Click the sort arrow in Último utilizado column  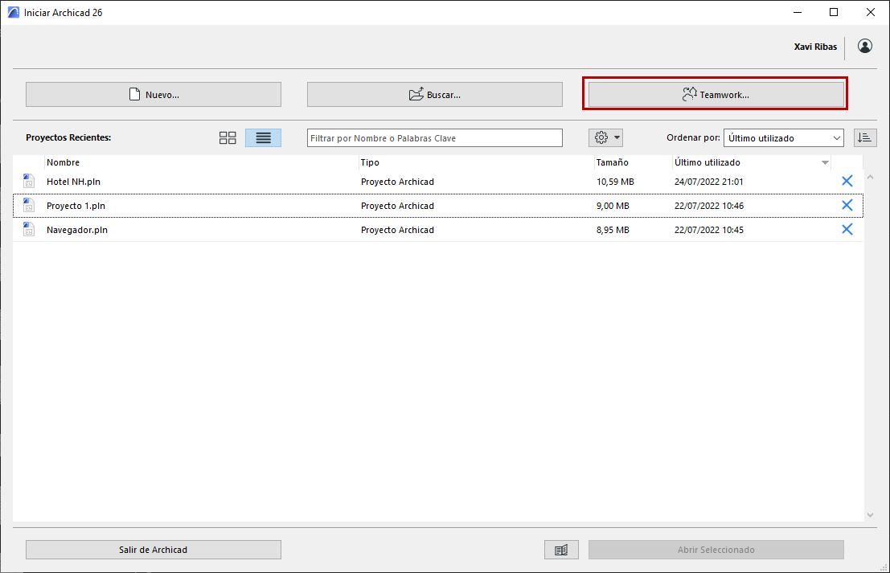point(825,163)
